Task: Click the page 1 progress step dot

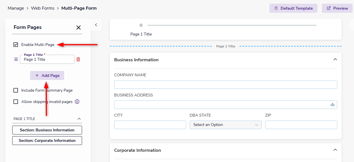Action: click(x=141, y=25)
